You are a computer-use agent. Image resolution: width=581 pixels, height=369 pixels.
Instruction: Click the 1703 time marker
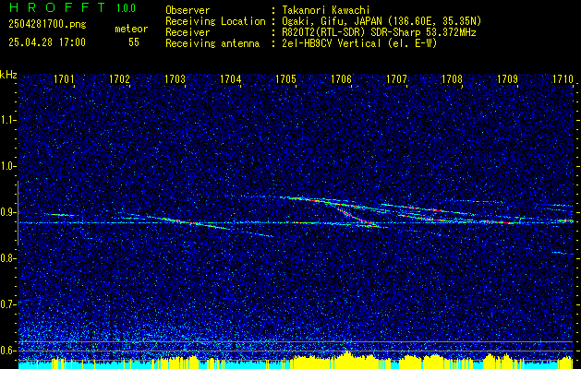coord(175,78)
